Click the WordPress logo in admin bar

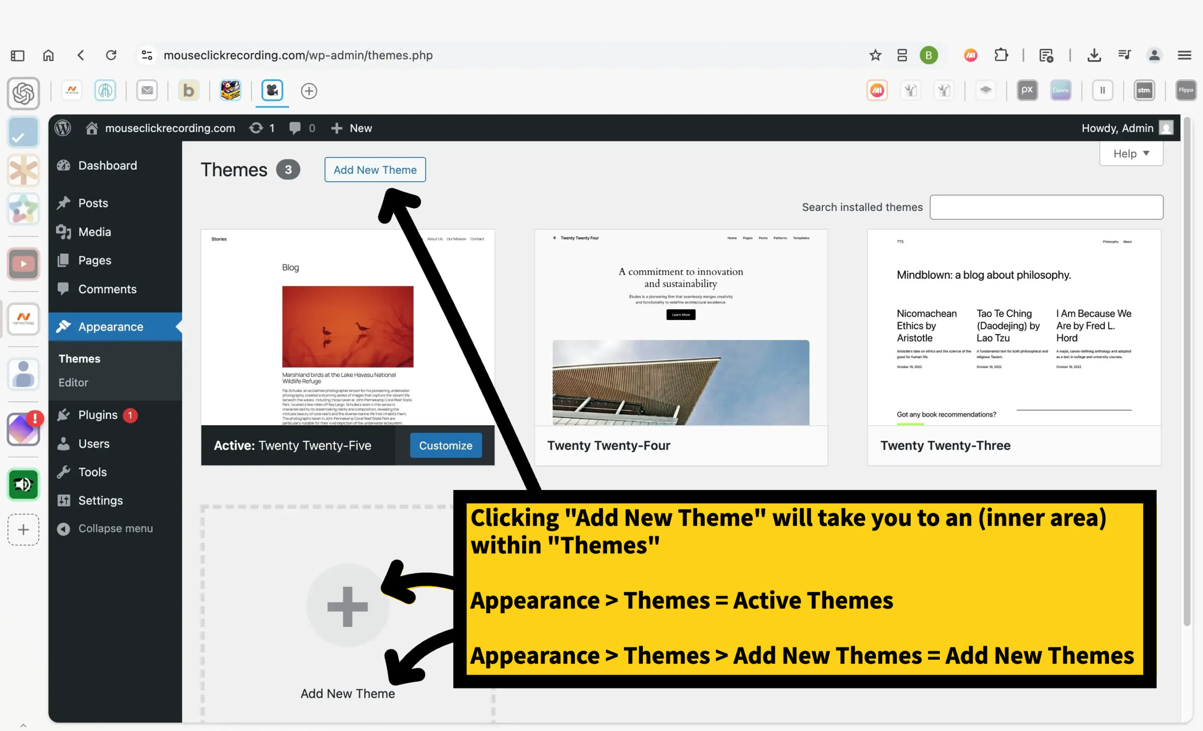pos(62,128)
